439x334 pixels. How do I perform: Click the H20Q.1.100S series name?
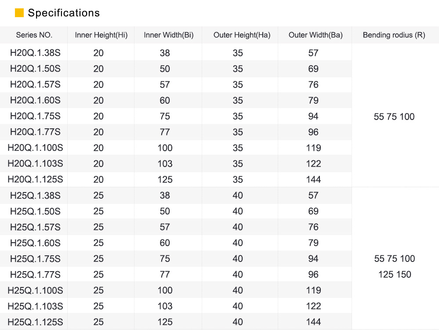35,148
